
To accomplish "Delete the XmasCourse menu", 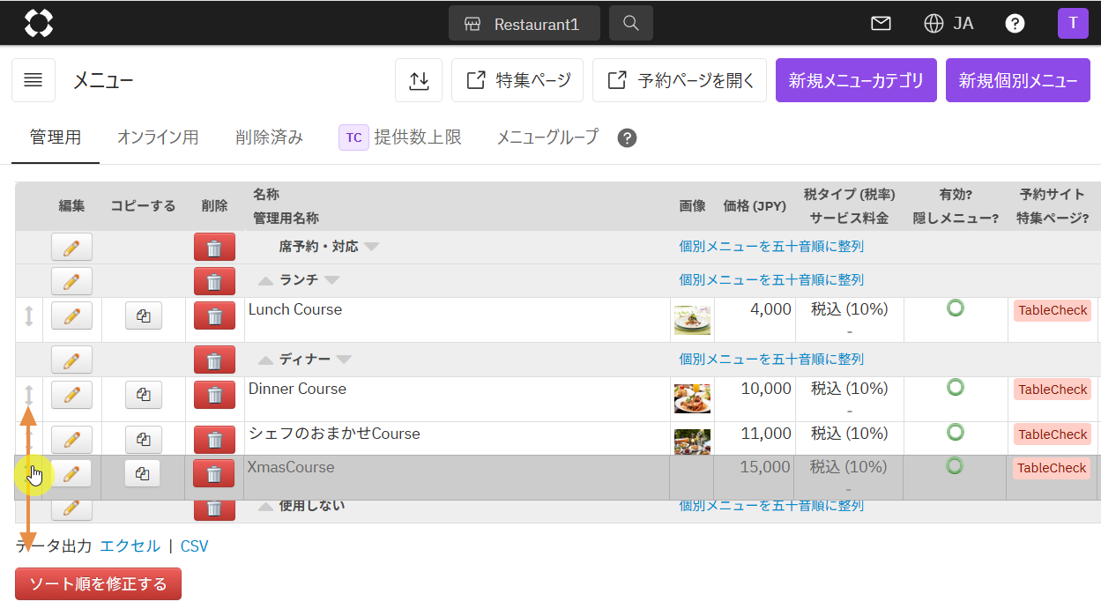I will tap(213, 473).
